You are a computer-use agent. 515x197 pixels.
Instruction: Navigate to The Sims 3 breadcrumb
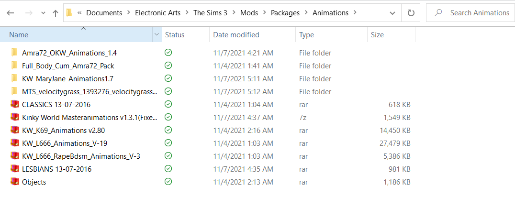212,13
